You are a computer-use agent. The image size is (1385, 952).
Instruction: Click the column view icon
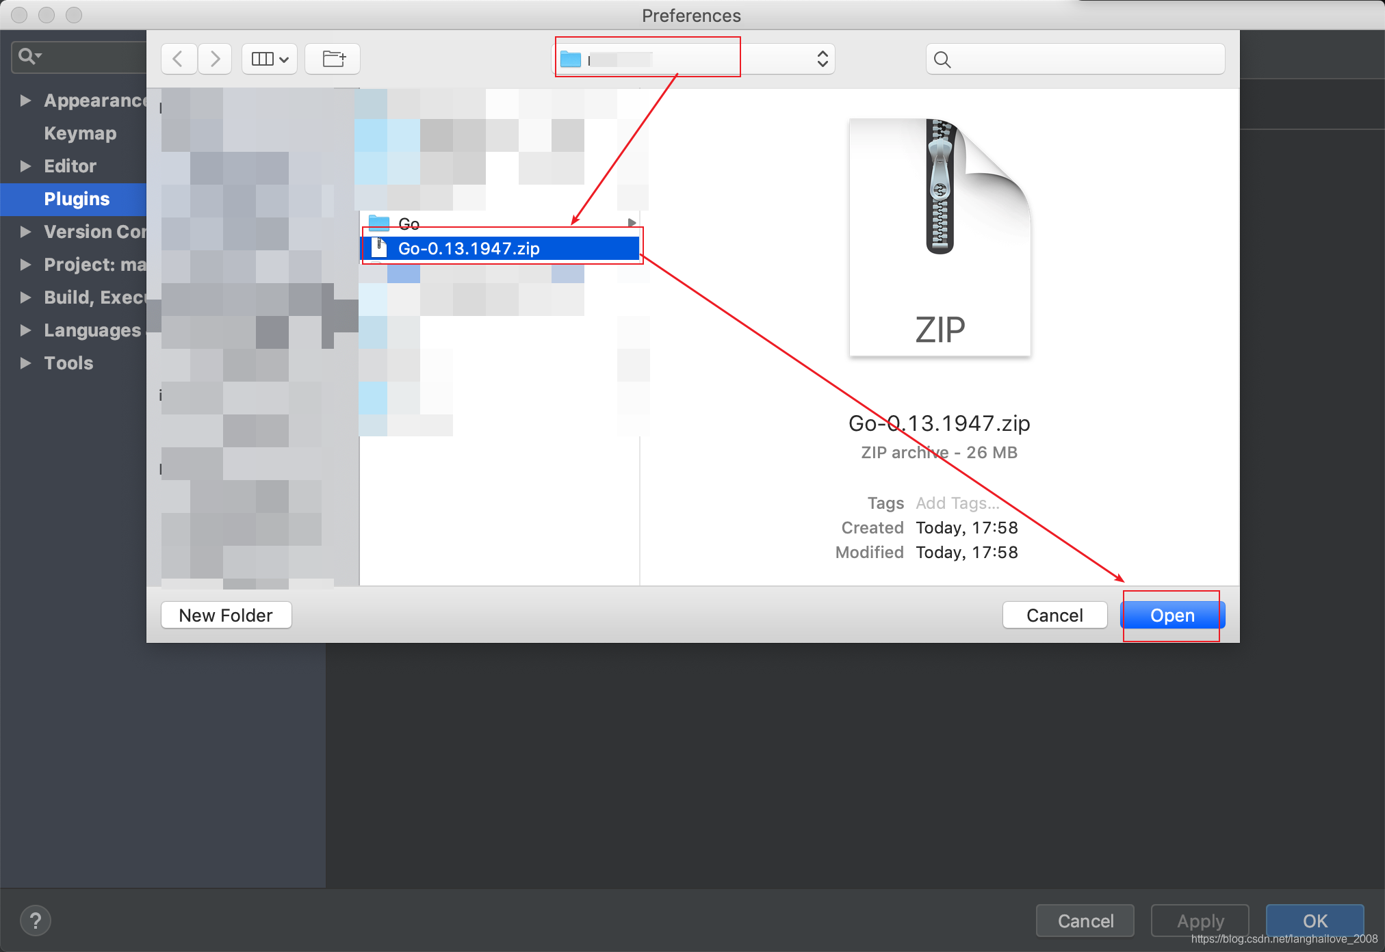pyautogui.click(x=270, y=59)
